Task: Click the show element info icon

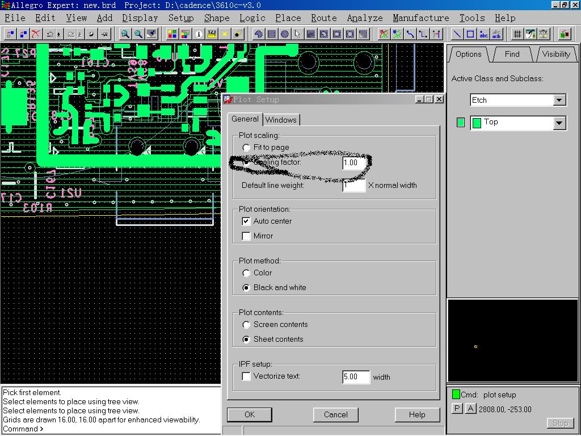Action: (x=199, y=34)
